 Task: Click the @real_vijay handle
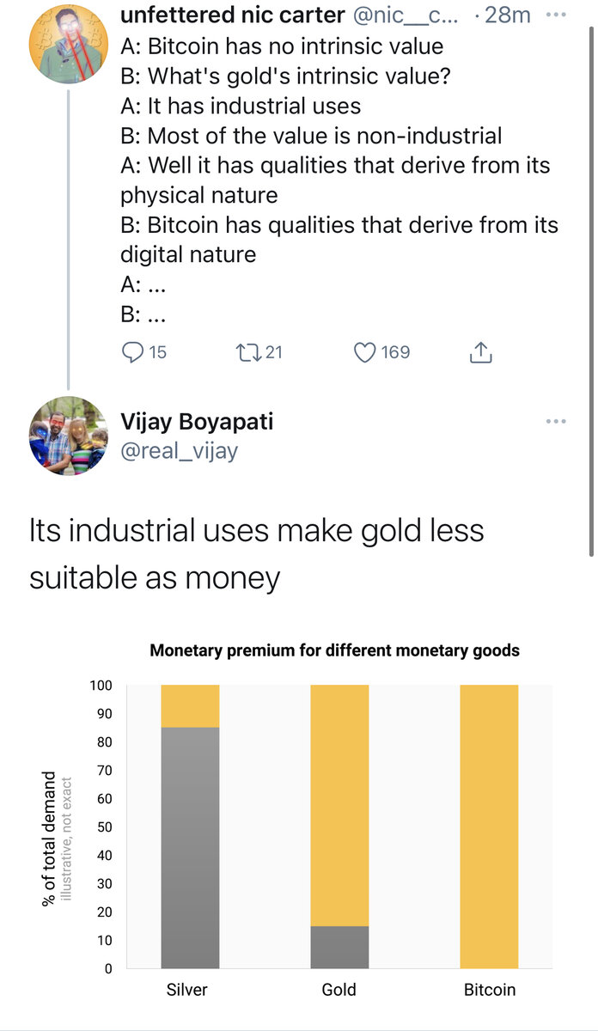pos(180,449)
